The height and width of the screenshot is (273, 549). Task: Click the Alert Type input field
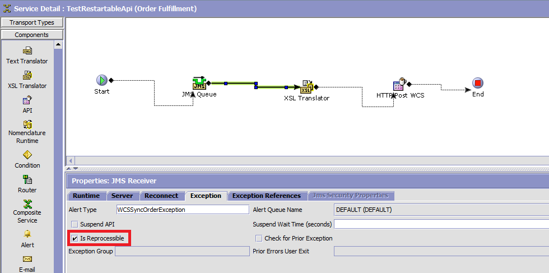(182, 210)
